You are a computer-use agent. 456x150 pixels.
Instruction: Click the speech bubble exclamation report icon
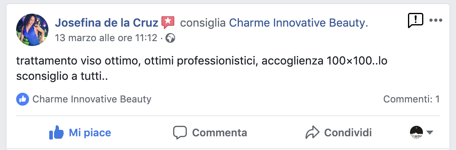[x=416, y=20]
